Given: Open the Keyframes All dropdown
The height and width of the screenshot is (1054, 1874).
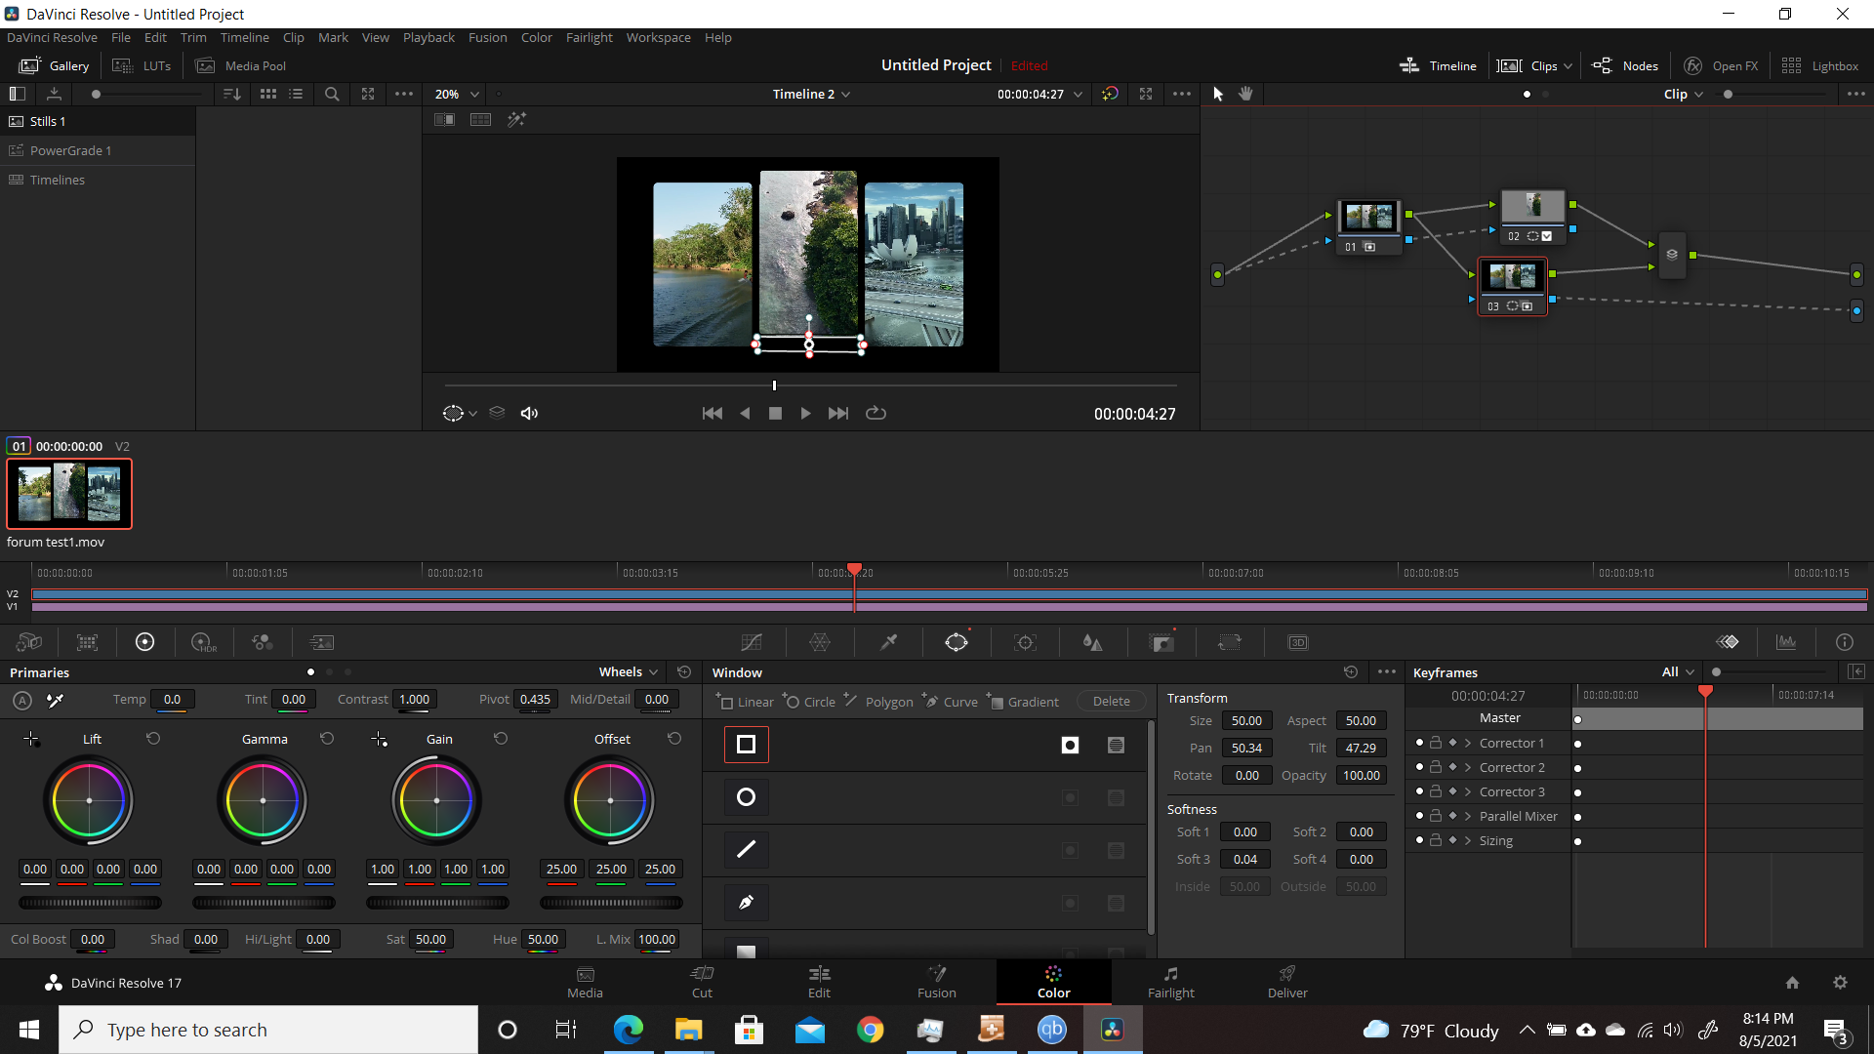Looking at the screenshot, I should pyautogui.click(x=1678, y=671).
